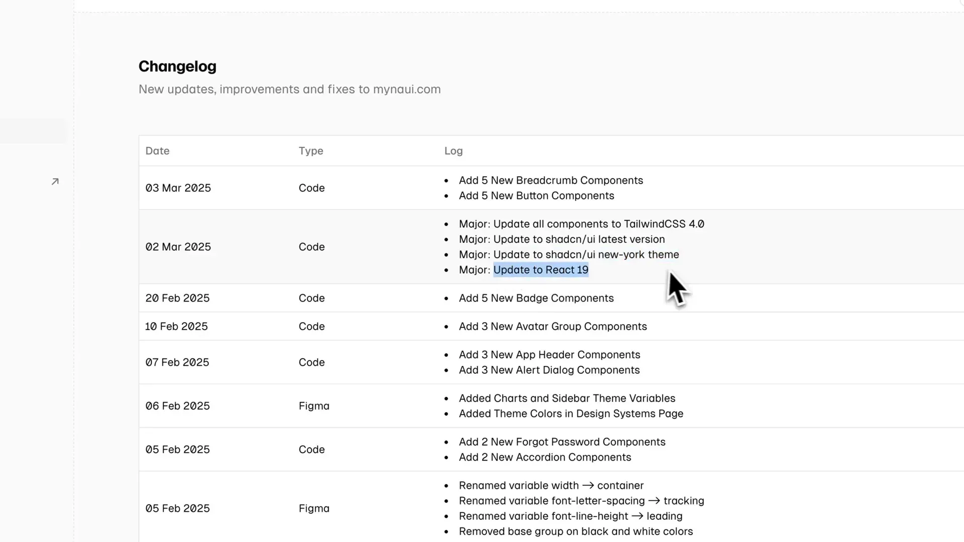Click the Date column header
Image resolution: width=964 pixels, height=542 pixels.
tap(157, 151)
